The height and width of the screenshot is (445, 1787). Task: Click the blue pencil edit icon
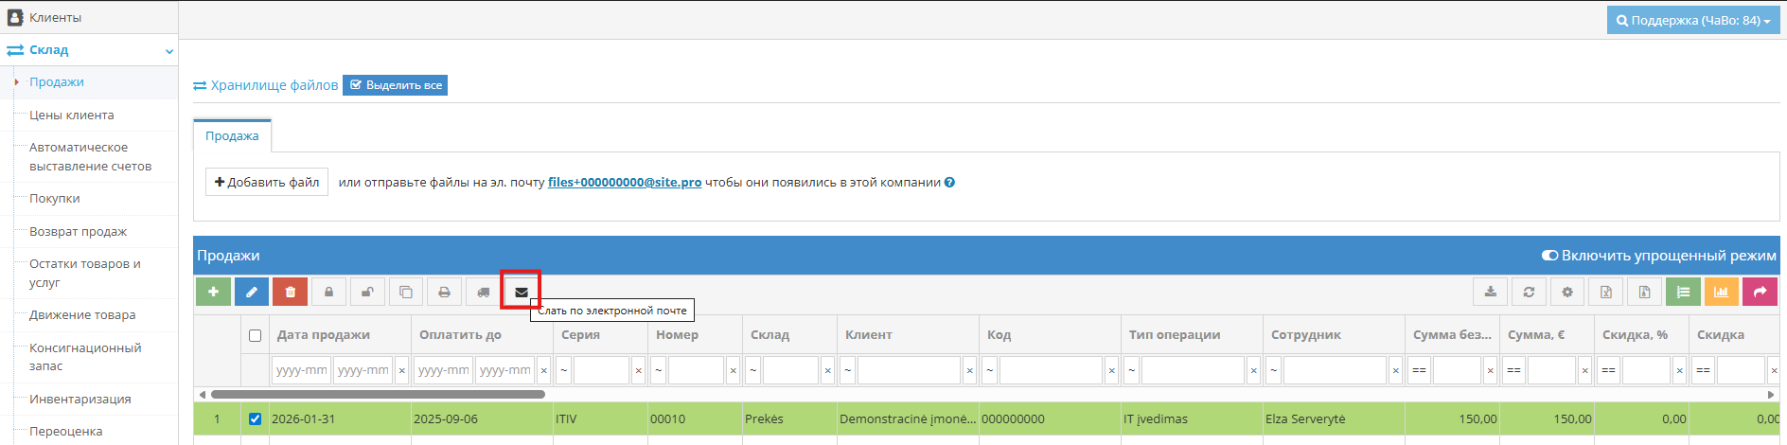(252, 292)
